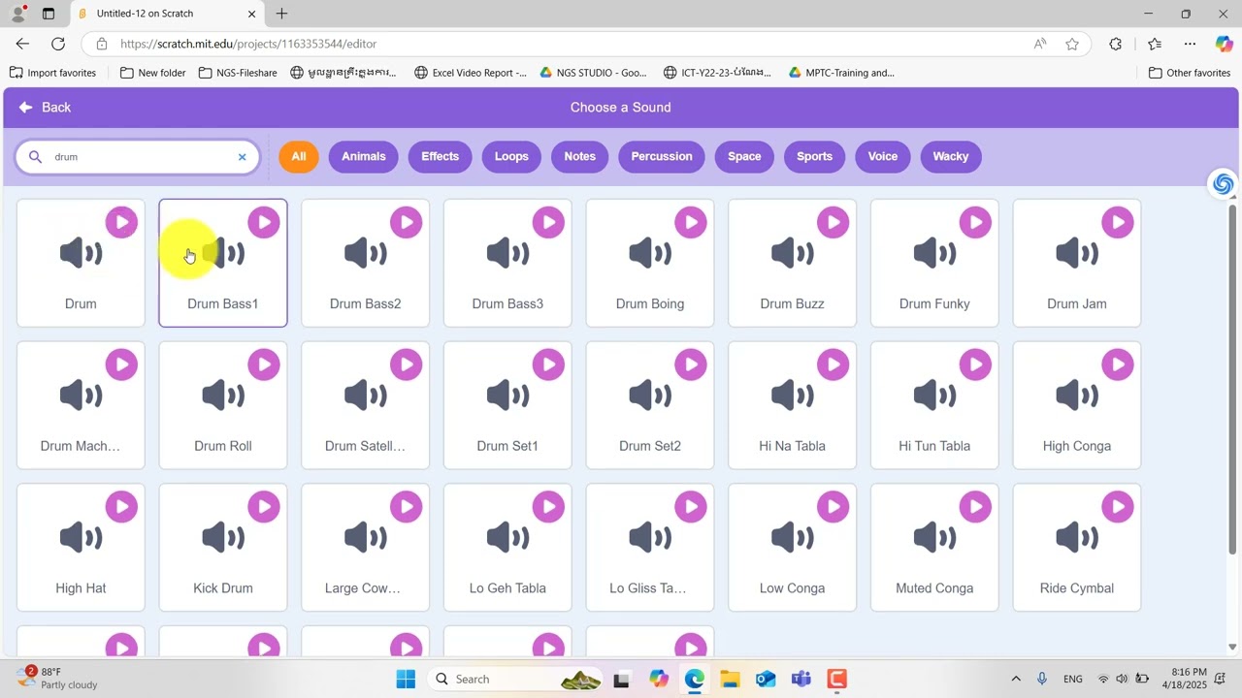Add this page to favorites star

1072,44
